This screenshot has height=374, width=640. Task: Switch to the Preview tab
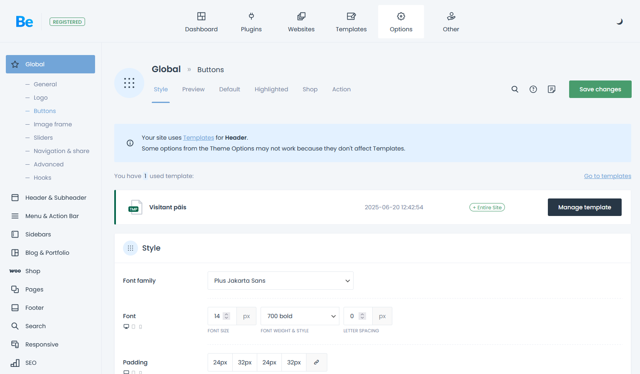point(193,89)
